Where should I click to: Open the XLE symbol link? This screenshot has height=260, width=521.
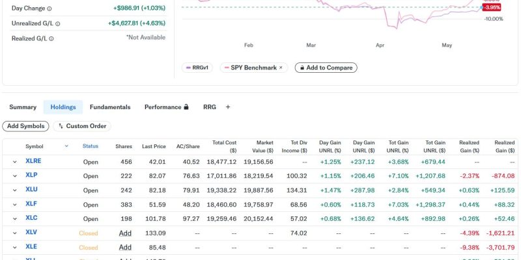31,246
